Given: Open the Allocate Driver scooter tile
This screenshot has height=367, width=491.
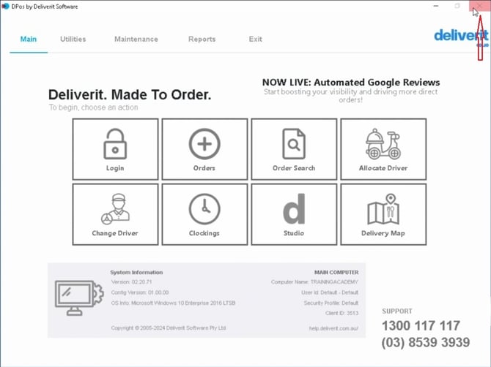Looking at the screenshot, I should coord(383,149).
